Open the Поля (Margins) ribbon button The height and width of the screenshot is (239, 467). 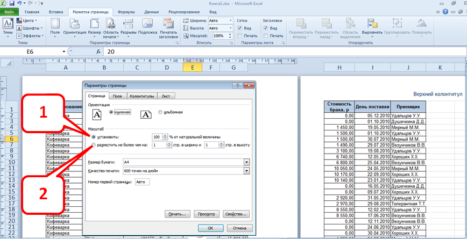pos(55,25)
